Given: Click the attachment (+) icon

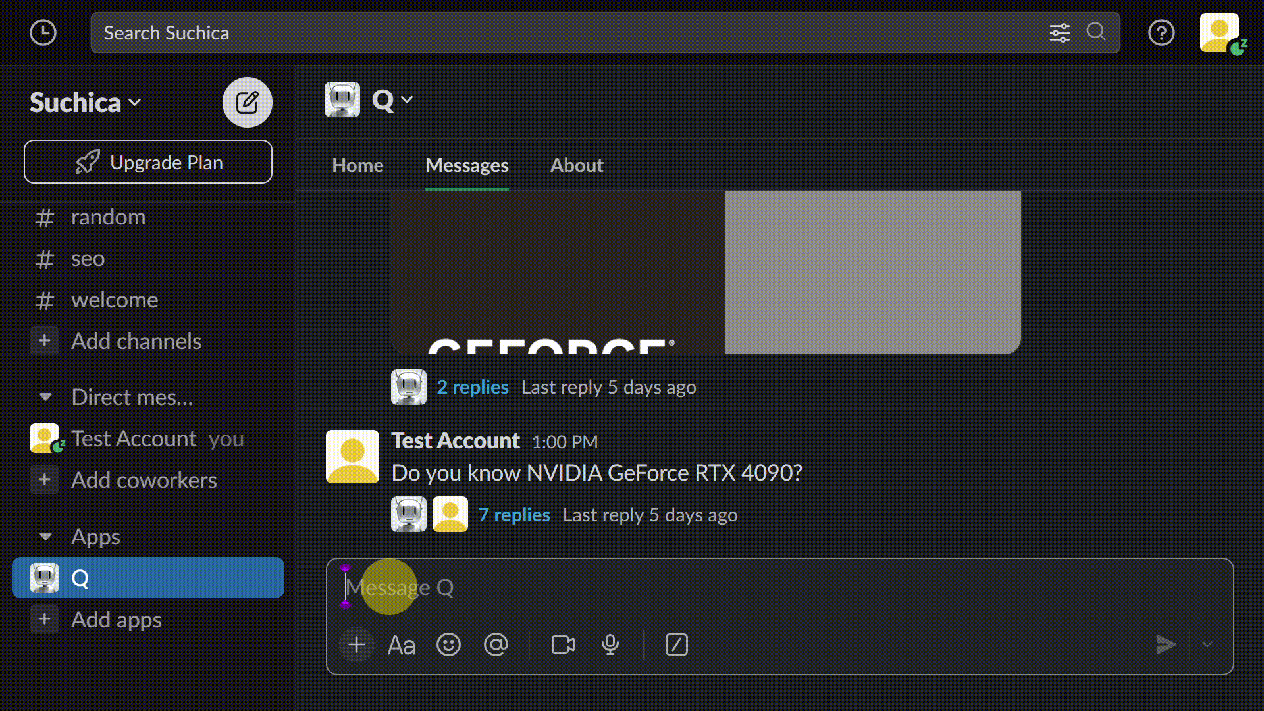Looking at the screenshot, I should click(x=356, y=644).
